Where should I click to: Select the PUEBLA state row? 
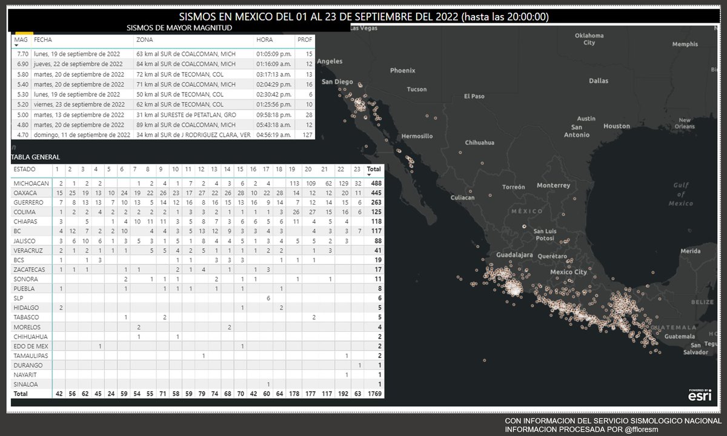tap(198, 289)
